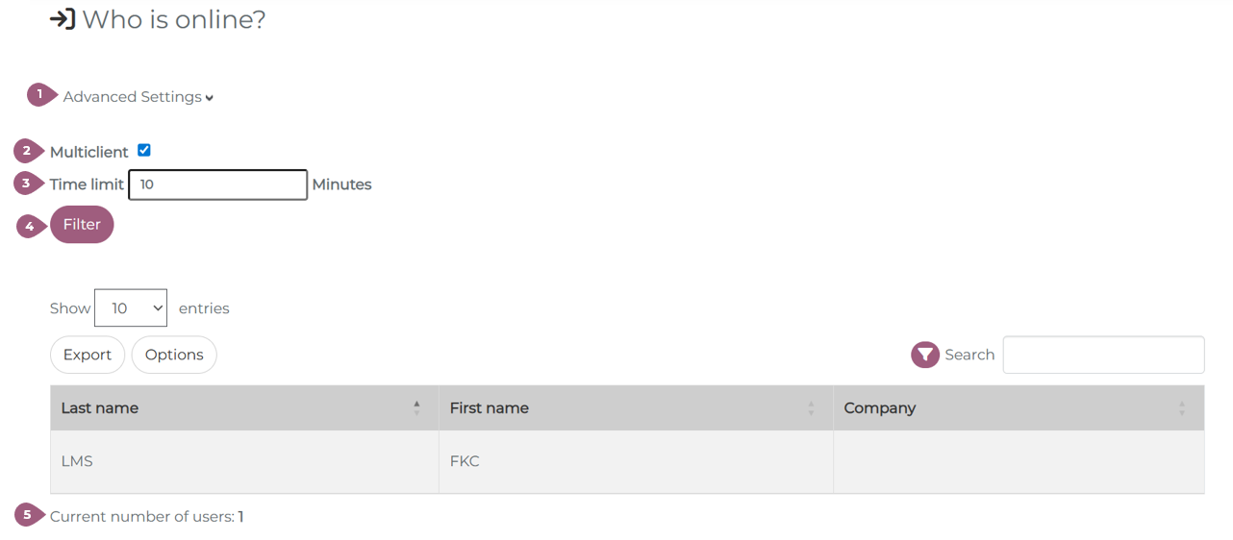Click numbered marker 4 badge
Image resolution: width=1233 pixels, height=540 pixels.
coord(30,226)
